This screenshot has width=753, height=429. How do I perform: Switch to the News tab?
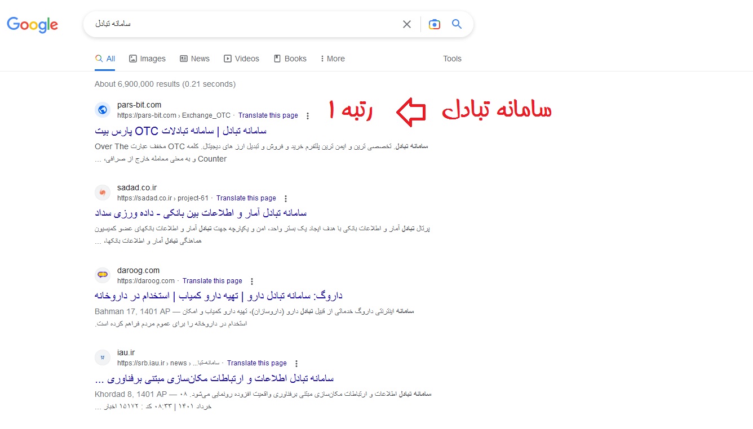pos(194,59)
